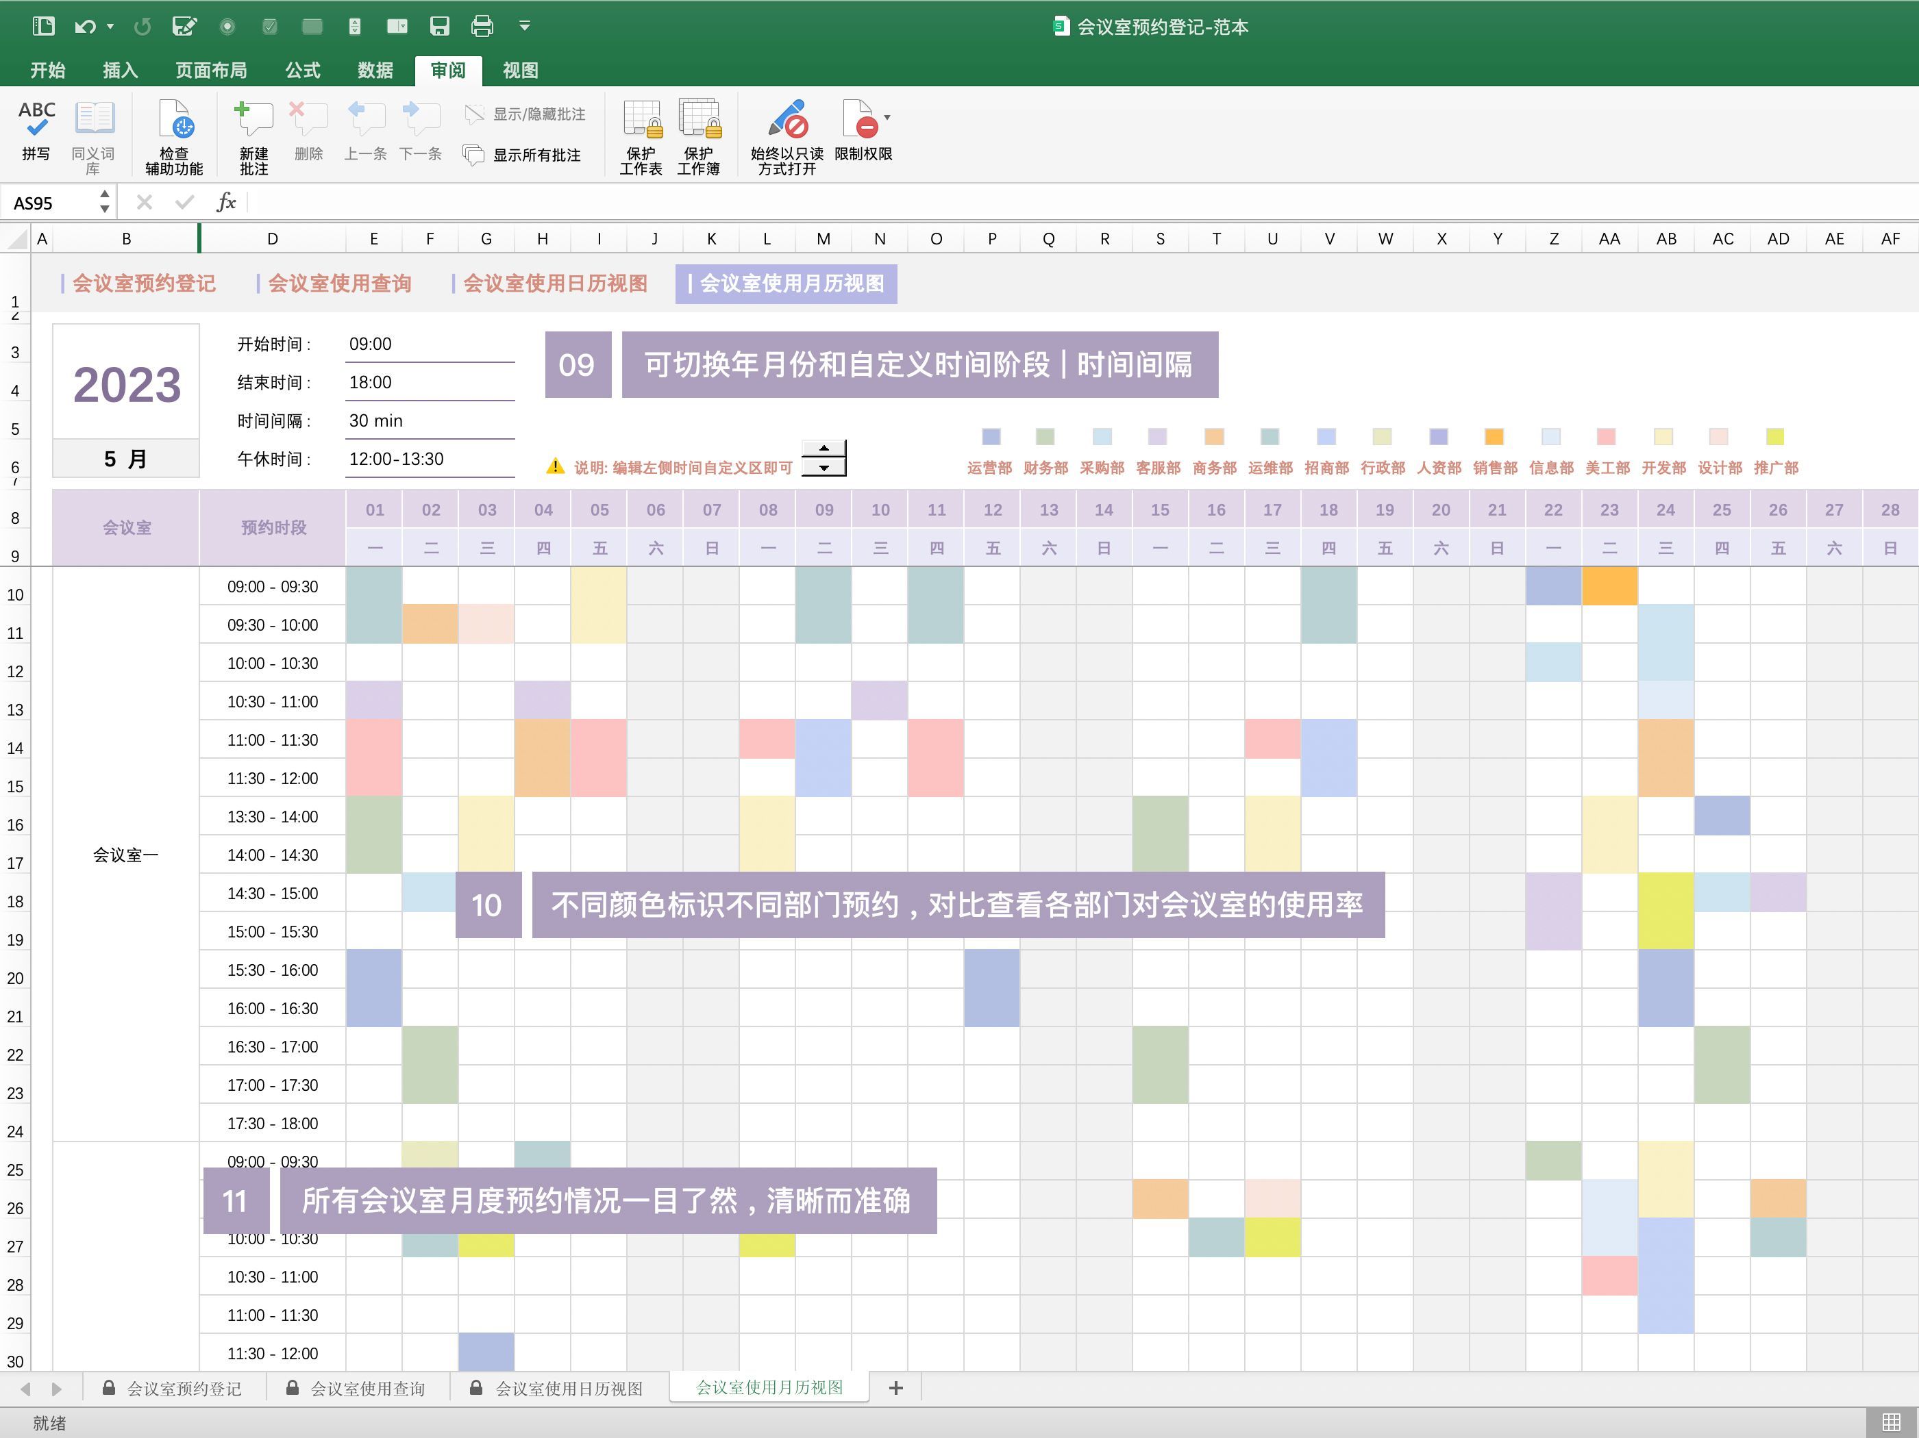Viewport: 1919px width, 1438px height.
Task: Open the customize quick access toolbar arrow
Action: tap(524, 26)
